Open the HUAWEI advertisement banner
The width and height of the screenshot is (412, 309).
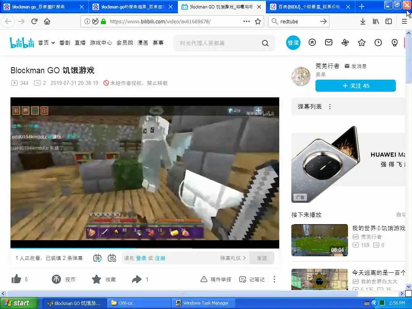[x=349, y=165]
